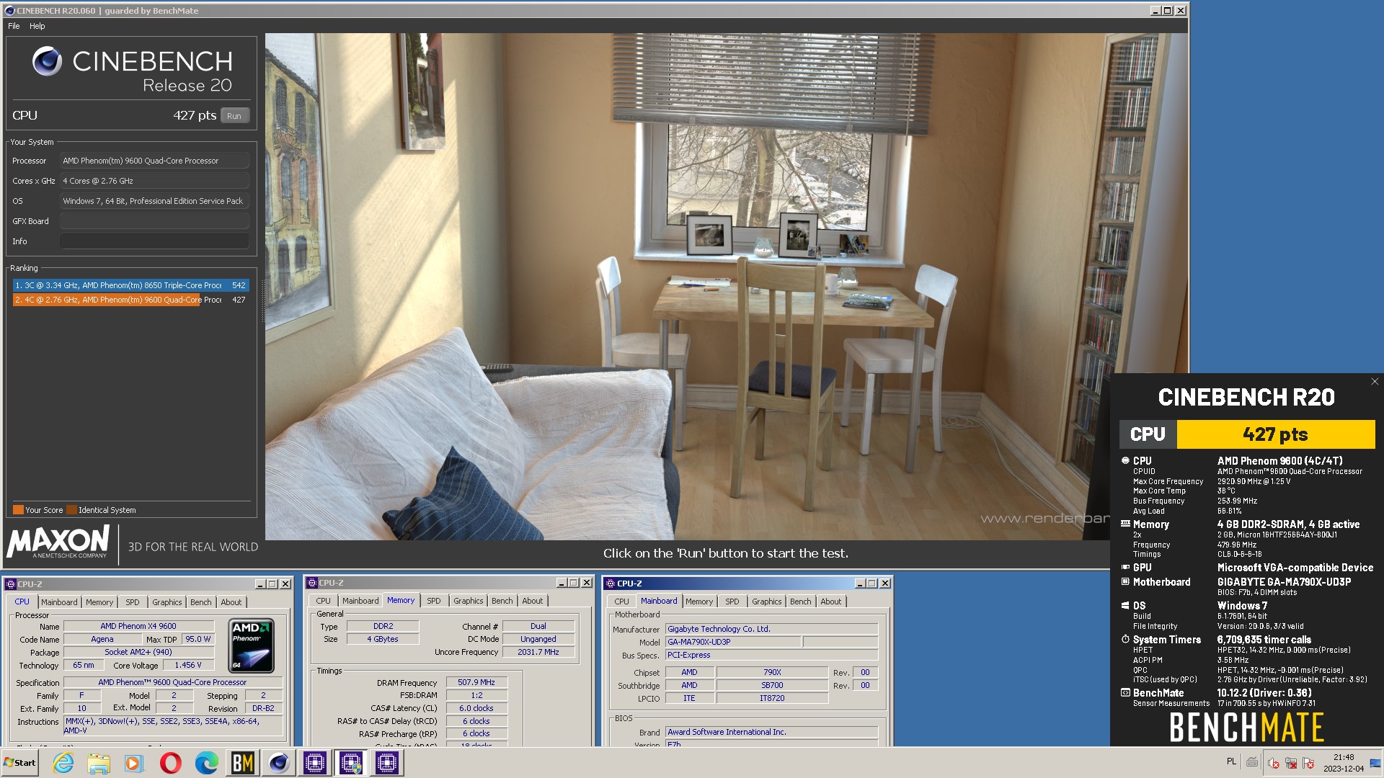Click the CPU Name field AMD Phenom X4 9600
Viewport: 1384px width, 778px height.
[x=138, y=626]
